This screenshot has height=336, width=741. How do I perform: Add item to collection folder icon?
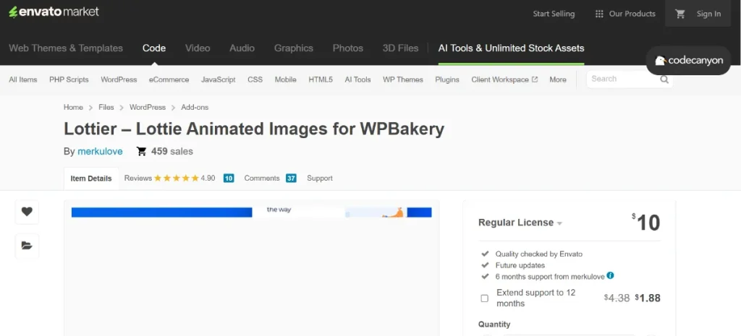(x=27, y=246)
